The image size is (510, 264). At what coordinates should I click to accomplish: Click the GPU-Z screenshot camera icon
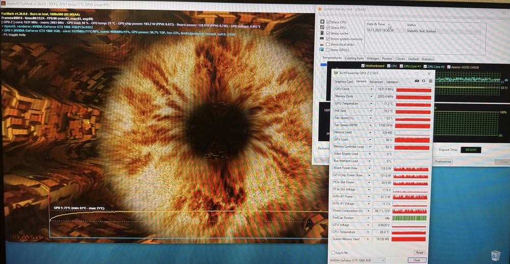tap(417, 81)
